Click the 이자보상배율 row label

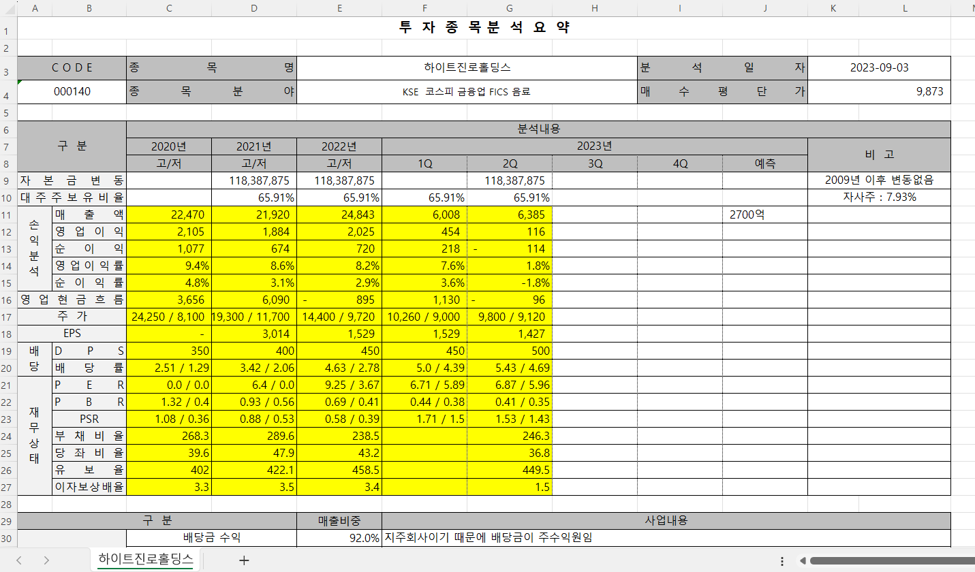tap(89, 487)
